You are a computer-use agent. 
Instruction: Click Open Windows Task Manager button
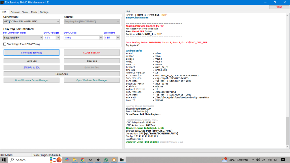click(92, 80)
